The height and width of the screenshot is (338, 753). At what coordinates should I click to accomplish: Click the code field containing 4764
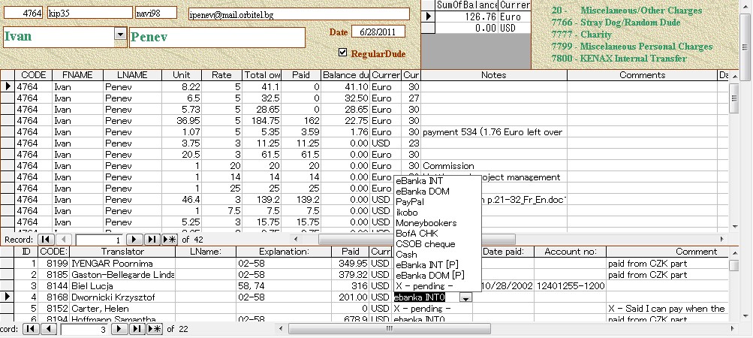pyautogui.click(x=24, y=14)
